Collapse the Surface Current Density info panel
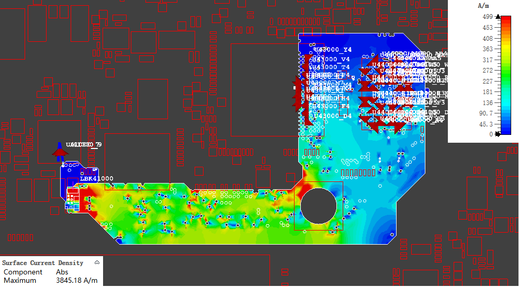This screenshot has width=519, height=287. click(97, 262)
